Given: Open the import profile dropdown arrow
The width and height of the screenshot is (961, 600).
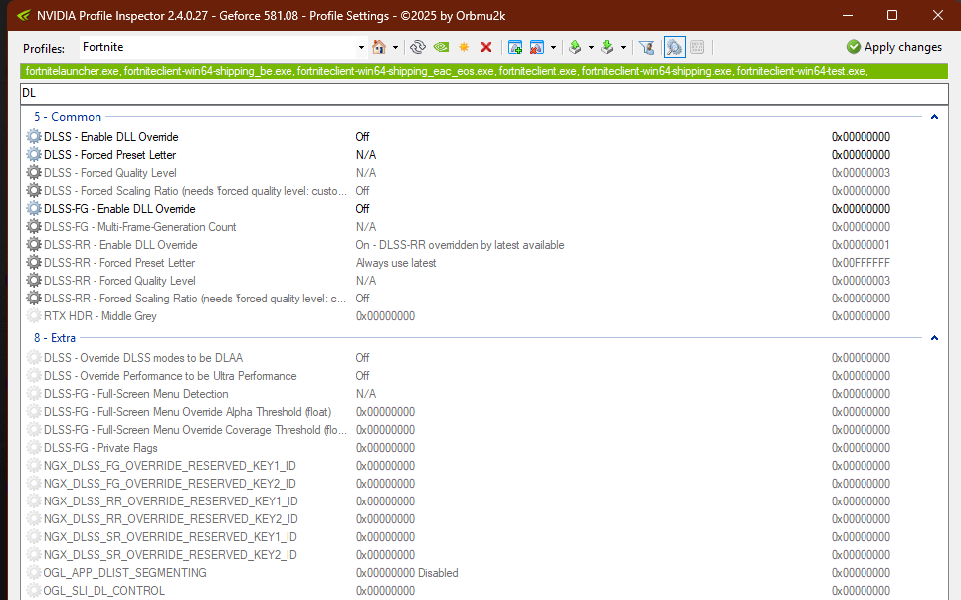Looking at the screenshot, I should [623, 47].
